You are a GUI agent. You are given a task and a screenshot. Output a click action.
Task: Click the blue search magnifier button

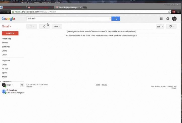click(116, 19)
